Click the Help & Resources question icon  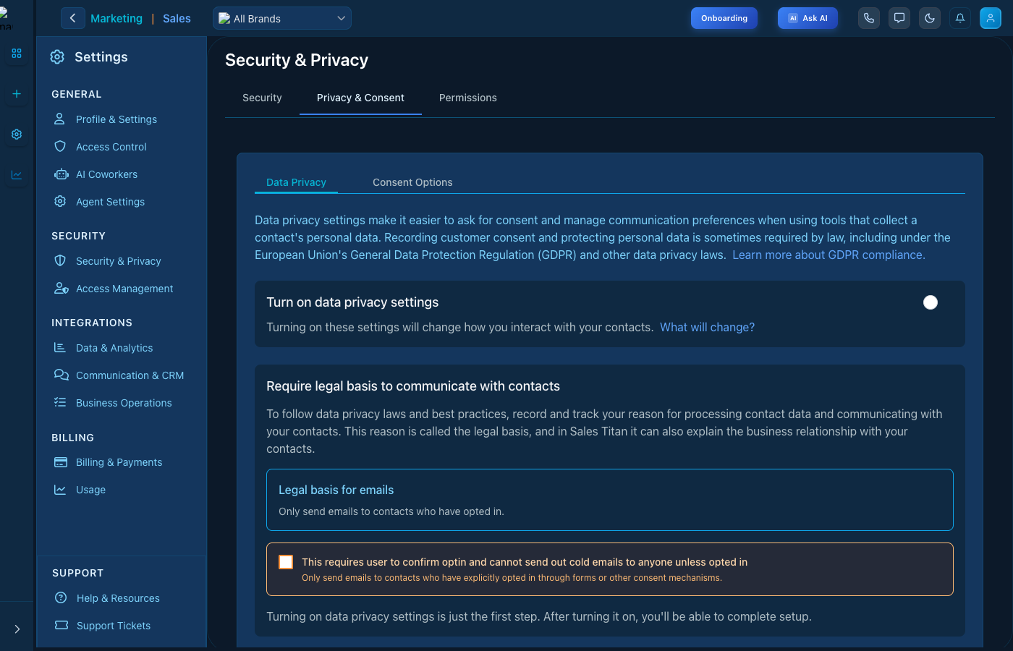[61, 597]
